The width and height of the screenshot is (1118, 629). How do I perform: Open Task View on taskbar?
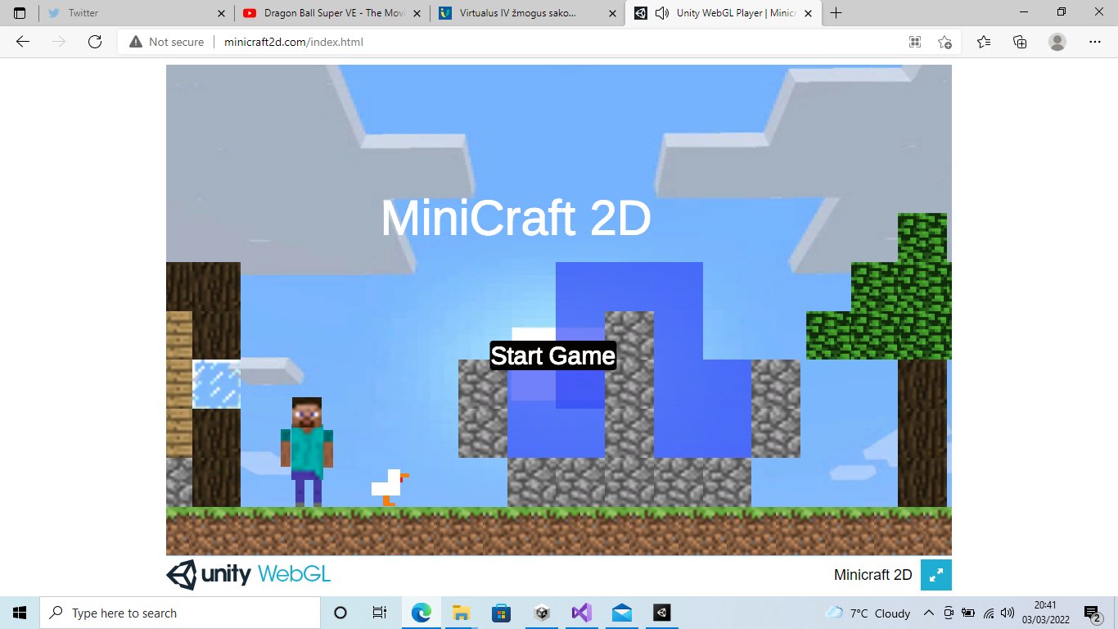[x=380, y=613]
